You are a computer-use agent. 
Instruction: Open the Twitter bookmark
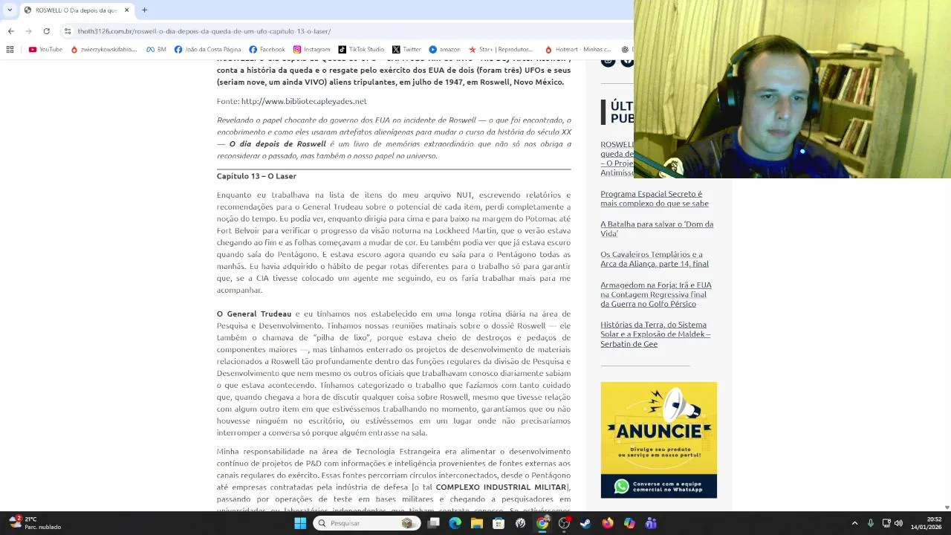(x=406, y=50)
